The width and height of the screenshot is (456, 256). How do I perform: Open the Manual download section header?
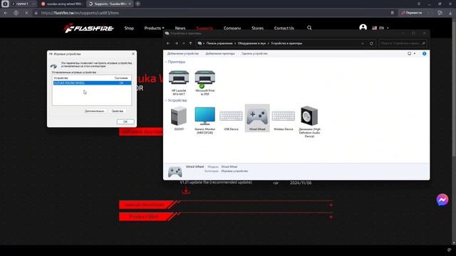point(144,205)
